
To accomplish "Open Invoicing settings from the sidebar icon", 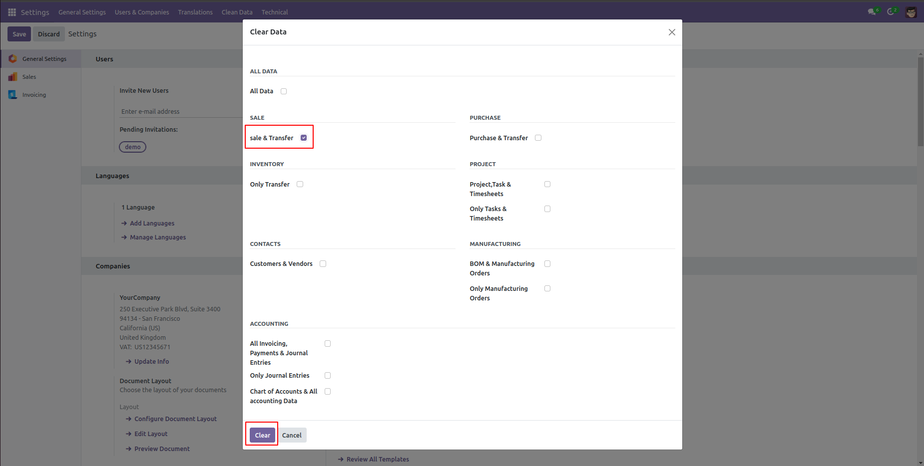I will (13, 94).
